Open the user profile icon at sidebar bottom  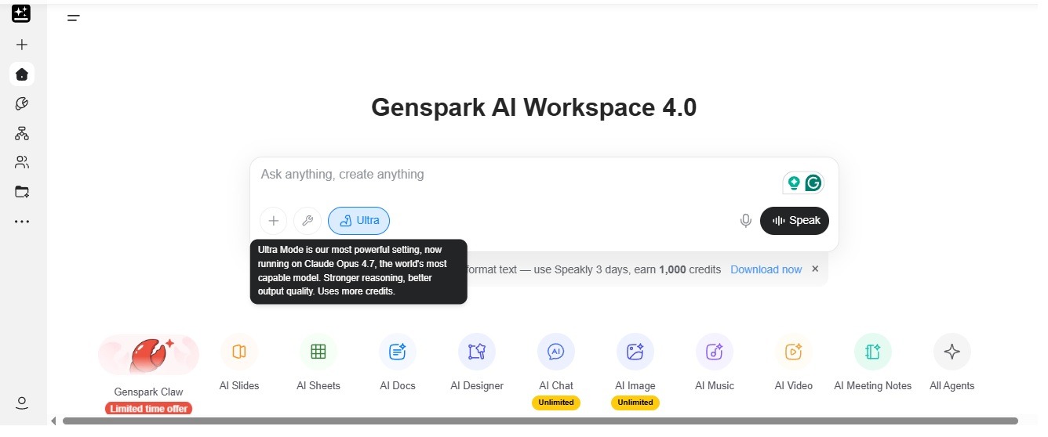22,403
